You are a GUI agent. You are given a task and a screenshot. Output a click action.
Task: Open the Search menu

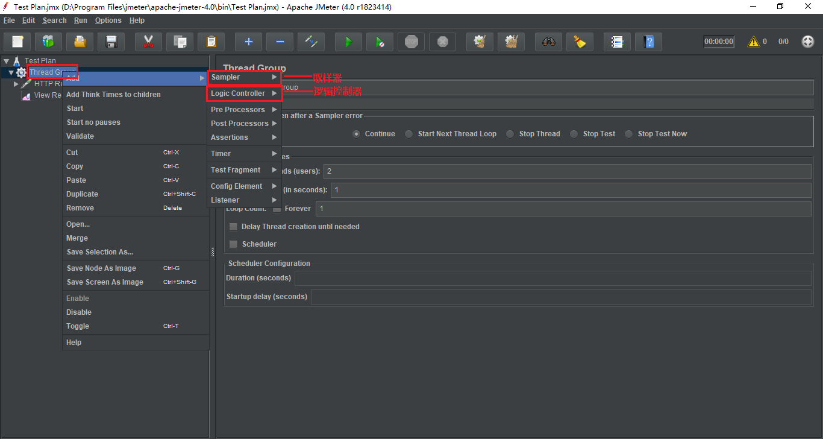tap(54, 21)
